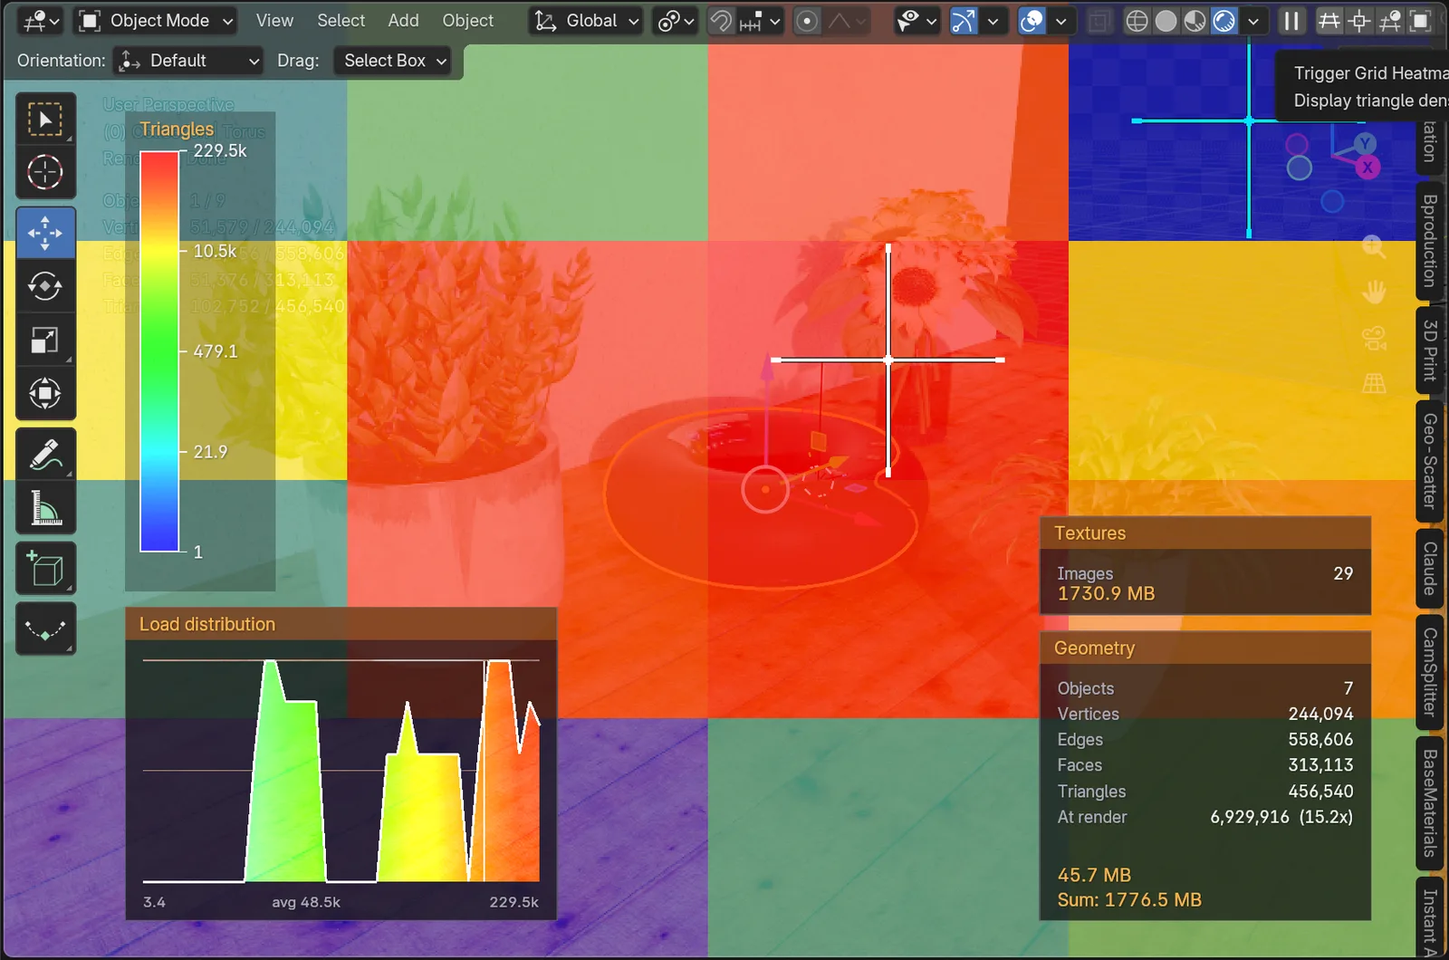
Task: Switch to wireframe viewport shading
Action: click(x=1137, y=21)
